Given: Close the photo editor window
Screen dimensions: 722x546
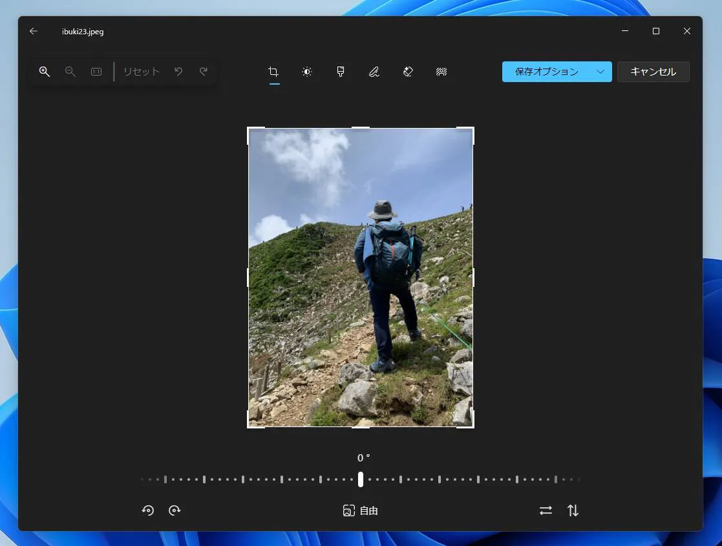Looking at the screenshot, I should (x=687, y=31).
